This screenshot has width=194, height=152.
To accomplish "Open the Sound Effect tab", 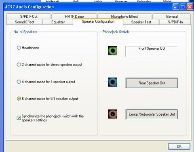I will [24, 22].
